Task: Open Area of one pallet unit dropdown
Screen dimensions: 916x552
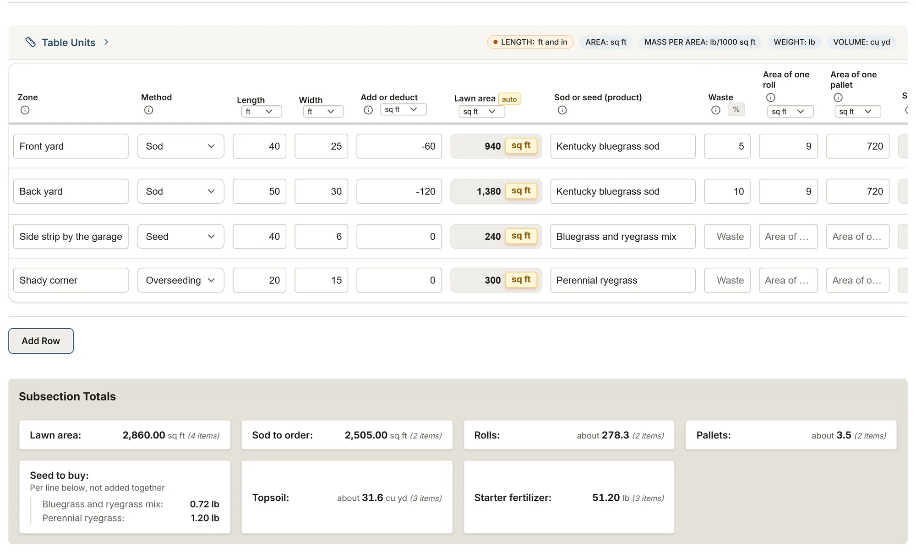Action: click(x=858, y=111)
